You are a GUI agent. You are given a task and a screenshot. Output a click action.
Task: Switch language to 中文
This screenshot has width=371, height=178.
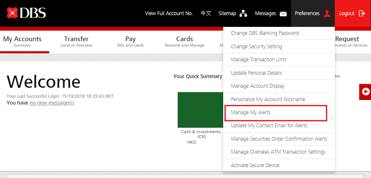pos(206,13)
